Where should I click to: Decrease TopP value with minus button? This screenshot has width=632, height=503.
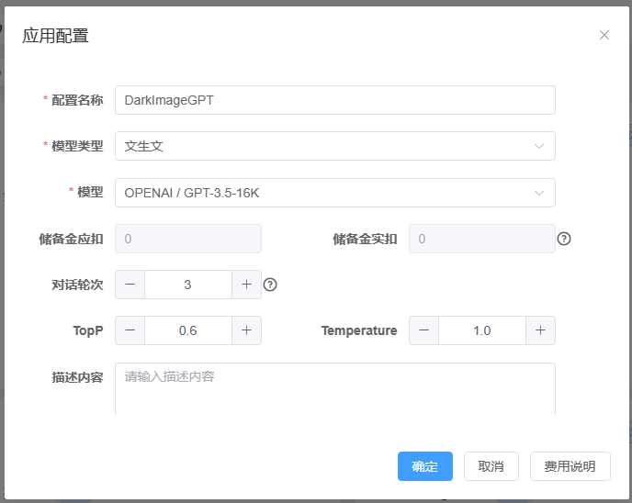coord(130,330)
